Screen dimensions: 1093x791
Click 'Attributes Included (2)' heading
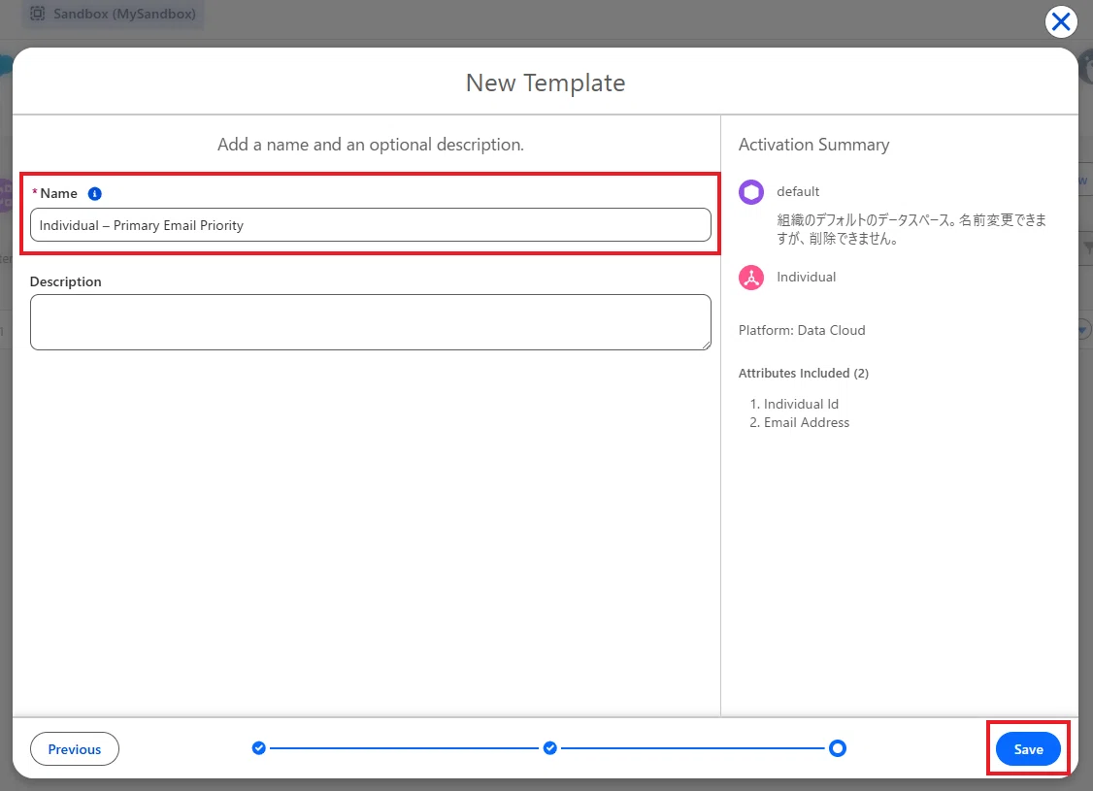[803, 374]
